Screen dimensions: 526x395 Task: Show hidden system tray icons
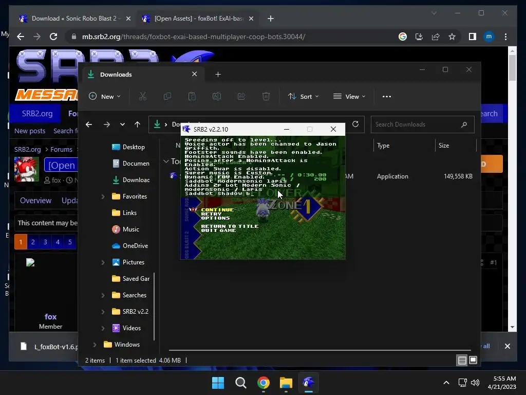(x=446, y=383)
